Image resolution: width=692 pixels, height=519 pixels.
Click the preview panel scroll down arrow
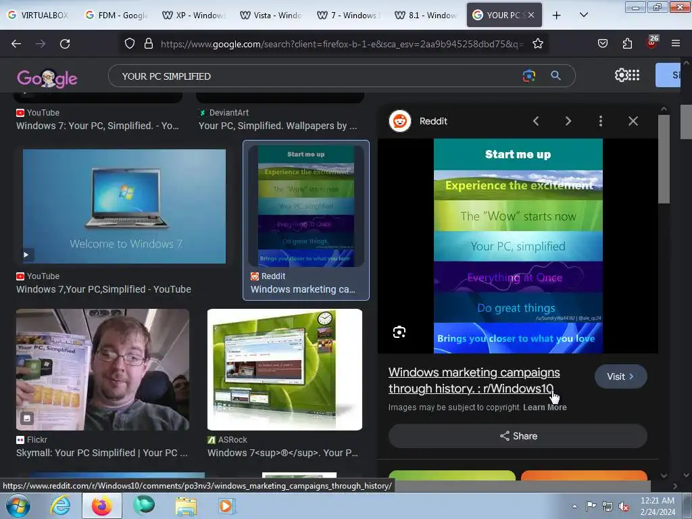coord(664,476)
